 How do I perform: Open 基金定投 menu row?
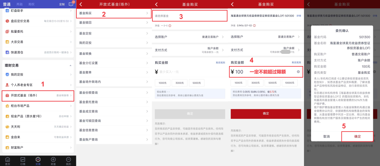point(114,33)
